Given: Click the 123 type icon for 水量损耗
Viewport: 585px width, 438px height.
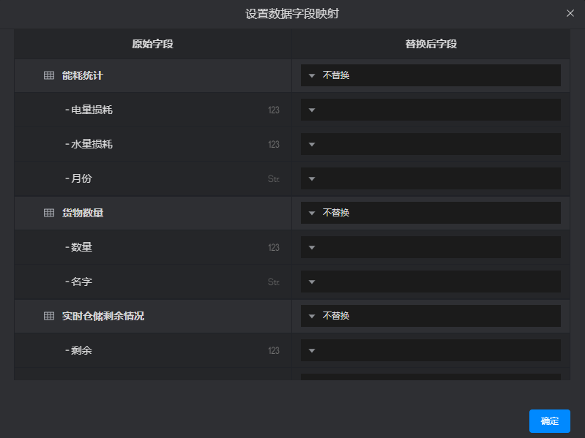Looking at the screenshot, I should (274, 145).
